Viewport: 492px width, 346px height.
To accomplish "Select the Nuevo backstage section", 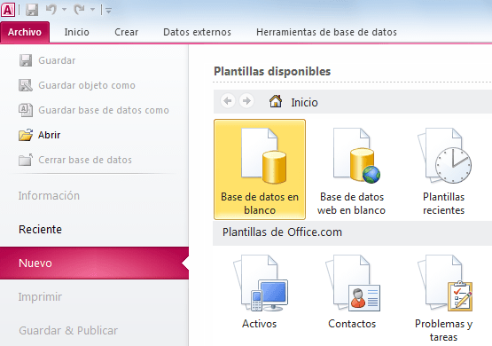I will 94,263.
